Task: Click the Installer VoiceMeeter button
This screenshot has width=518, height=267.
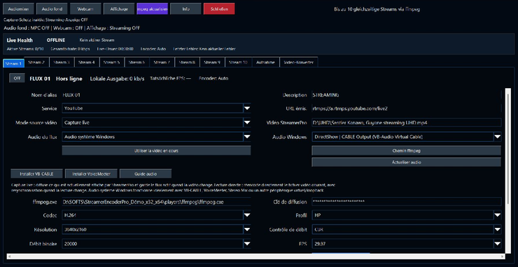Action: 91,173
